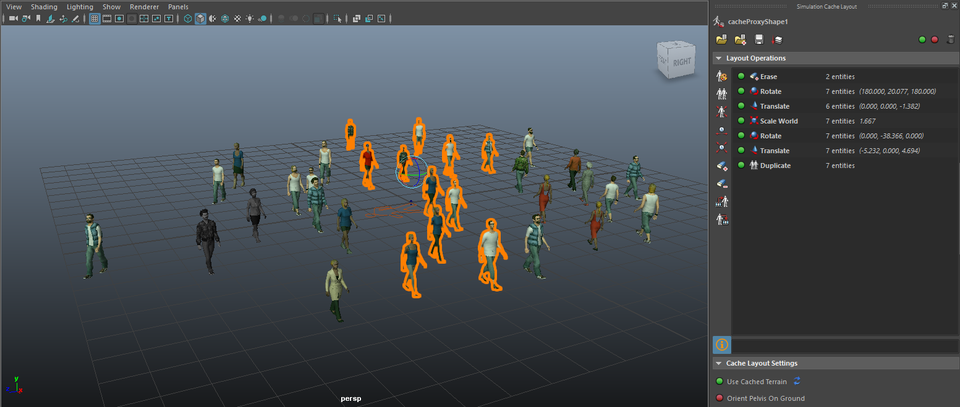Select the Rotate (0.000, -38.366, 0.000) operation
Screen dimensions: 960x407
pos(845,136)
